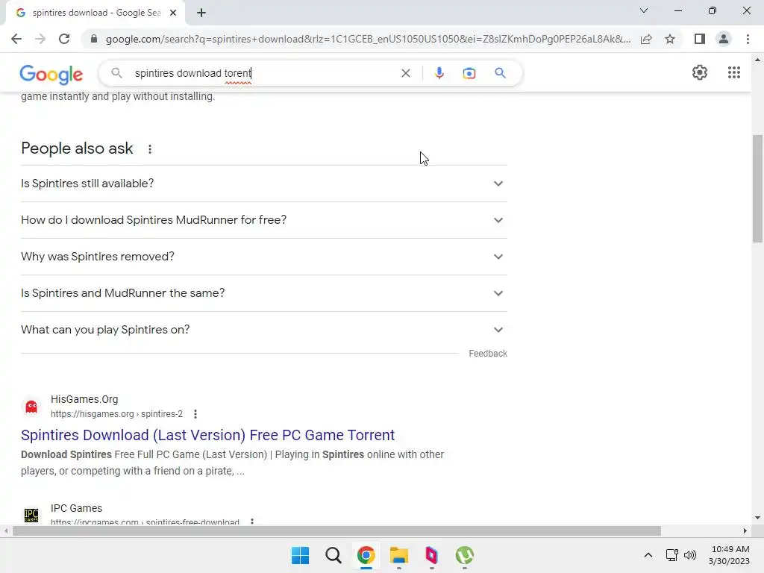Image resolution: width=764 pixels, height=573 pixels.
Task: Share this page via address bar icon
Action: pos(646,39)
